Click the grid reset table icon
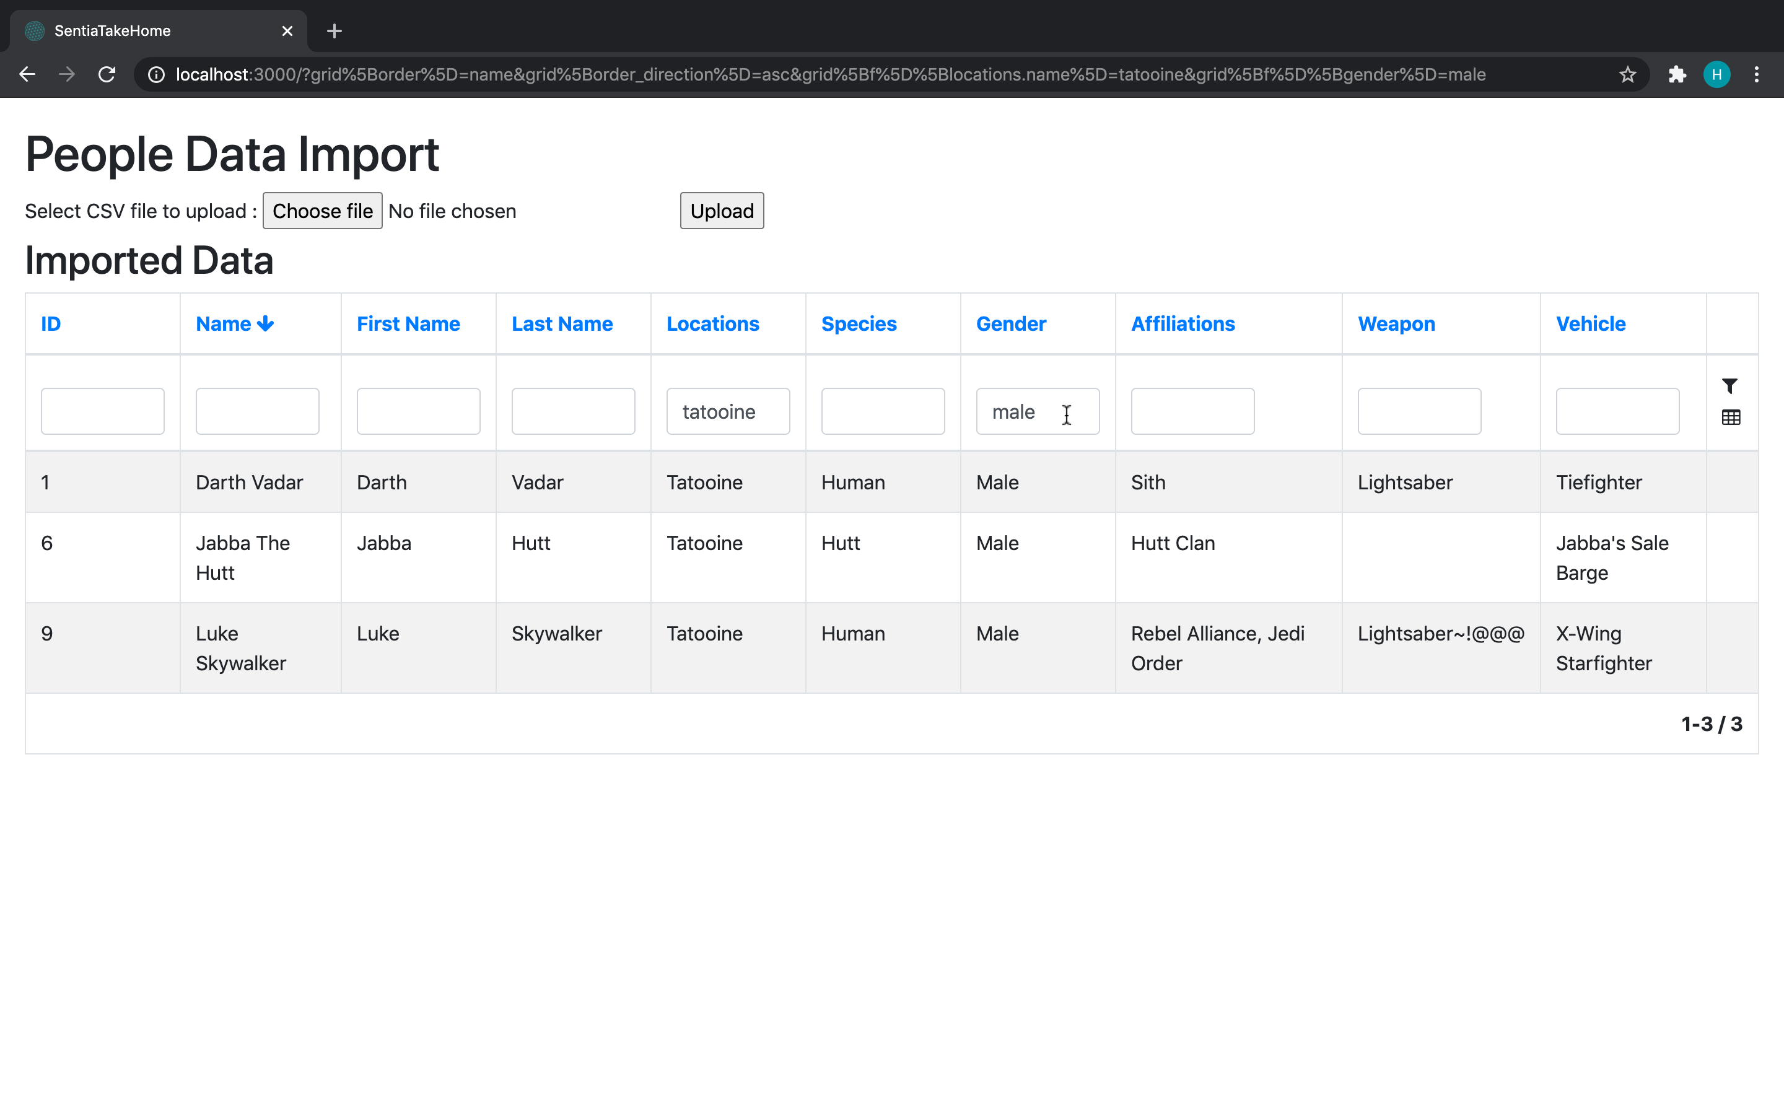The image size is (1784, 1115). pos(1730,418)
